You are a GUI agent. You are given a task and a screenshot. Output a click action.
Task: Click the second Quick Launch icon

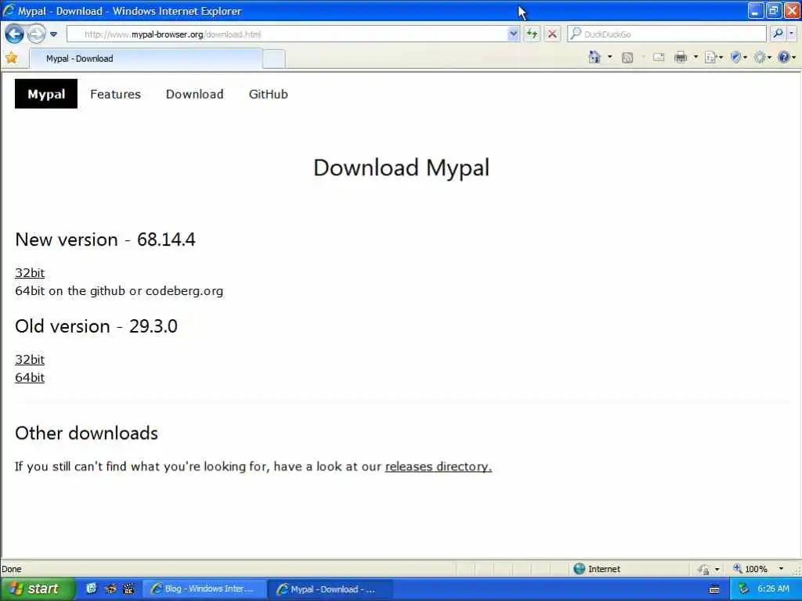pos(110,588)
